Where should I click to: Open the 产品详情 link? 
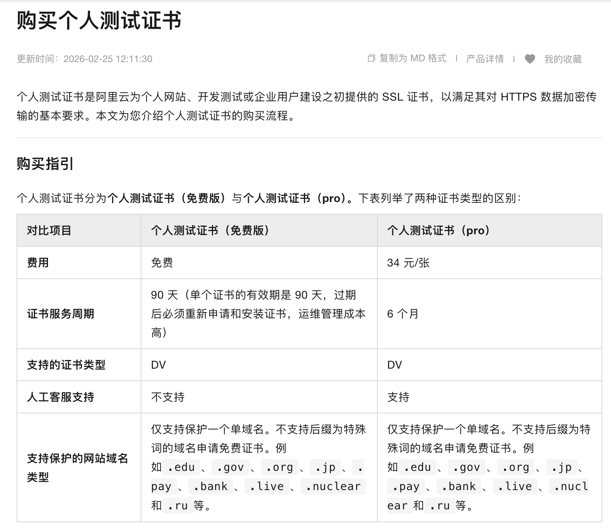(x=486, y=59)
